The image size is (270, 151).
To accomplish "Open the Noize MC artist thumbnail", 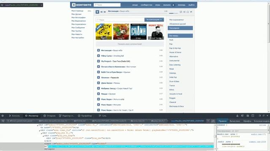I will pyautogui.click(x=121, y=32).
